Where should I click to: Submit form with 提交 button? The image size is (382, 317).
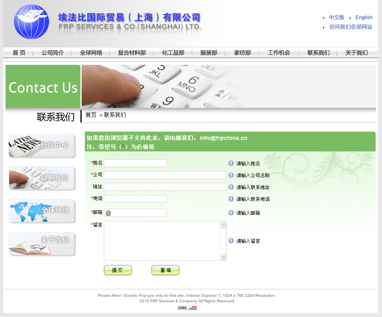tap(118, 270)
